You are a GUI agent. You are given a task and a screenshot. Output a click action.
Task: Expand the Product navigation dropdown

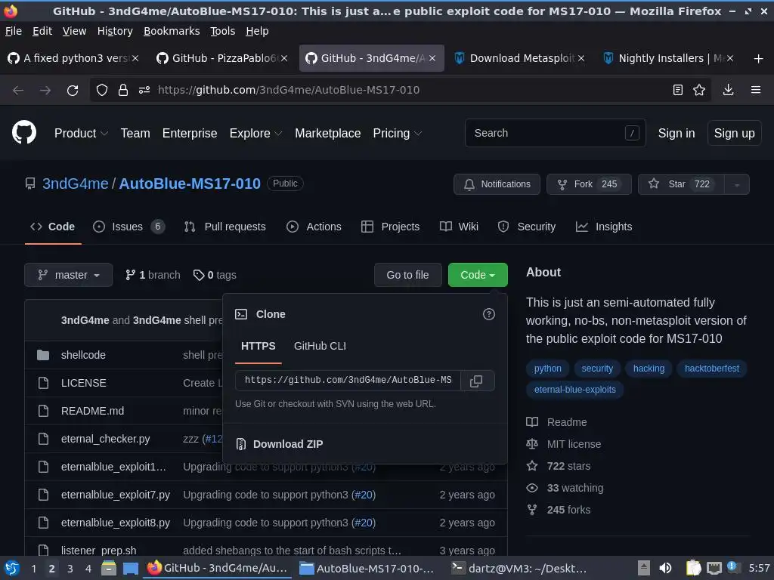[81, 133]
